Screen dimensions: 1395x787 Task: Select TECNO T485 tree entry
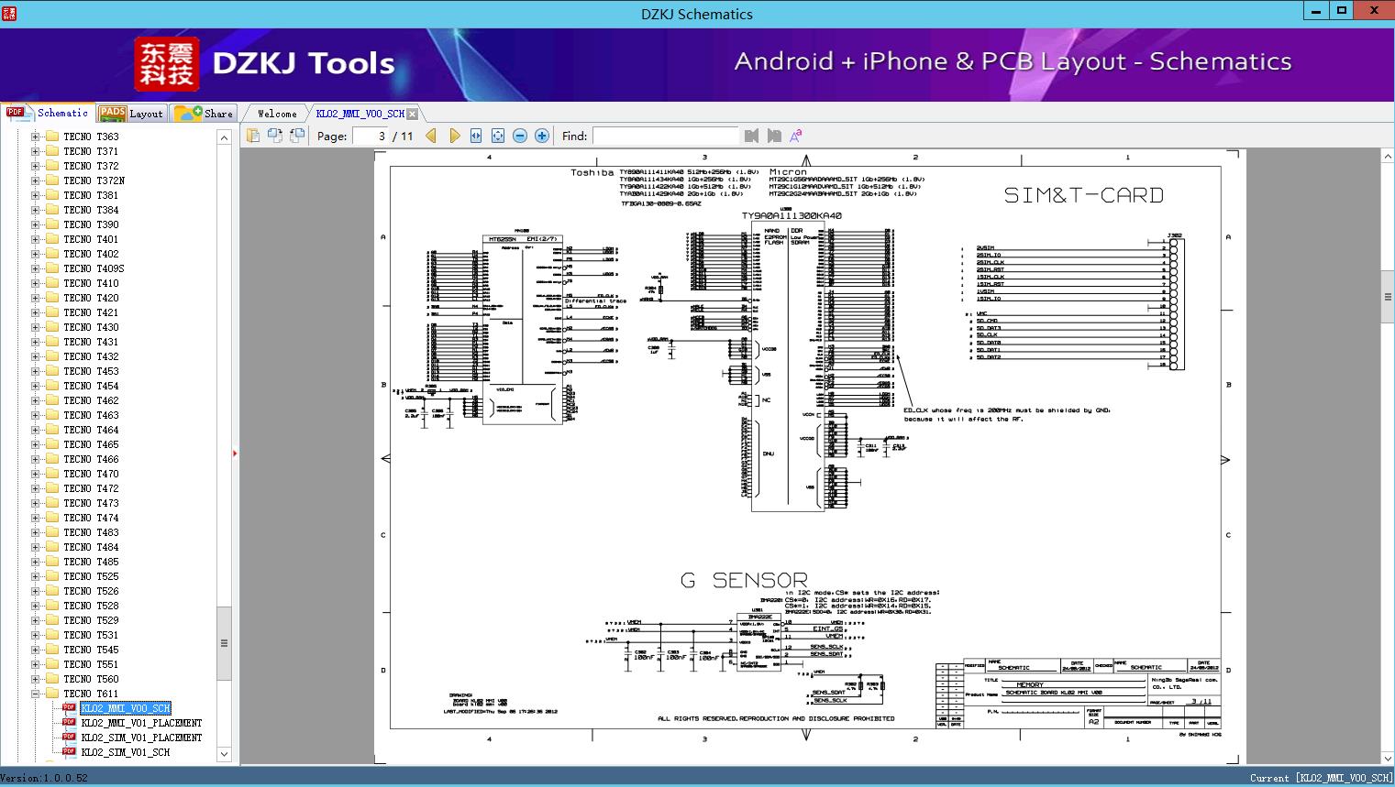click(x=91, y=562)
